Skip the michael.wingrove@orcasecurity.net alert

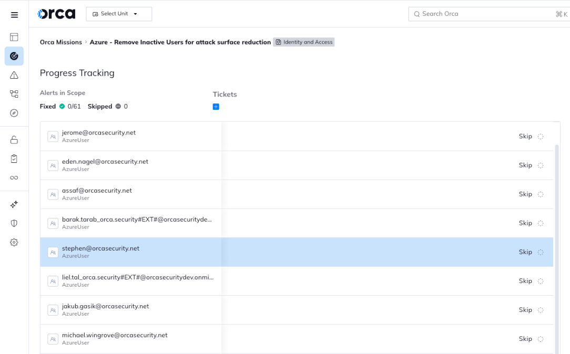point(525,338)
